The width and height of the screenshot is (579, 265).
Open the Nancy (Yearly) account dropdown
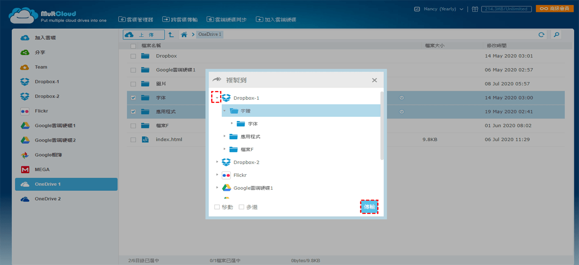[438, 9]
